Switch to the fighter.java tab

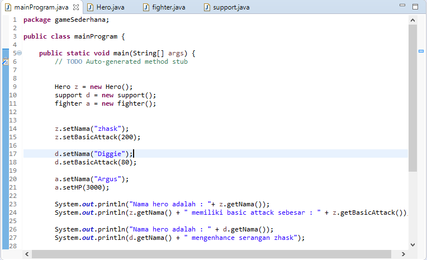click(164, 7)
